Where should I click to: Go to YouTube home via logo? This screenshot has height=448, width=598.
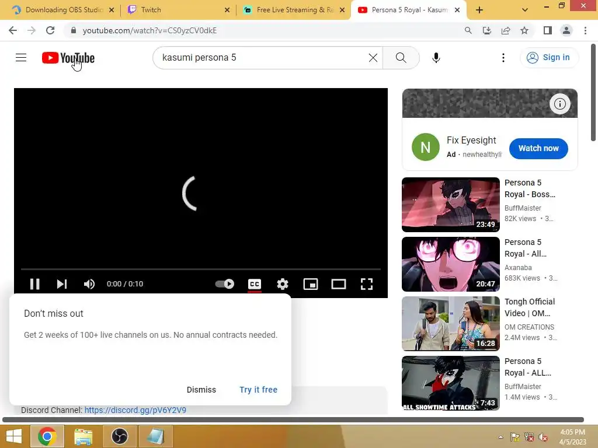pyautogui.click(x=68, y=58)
